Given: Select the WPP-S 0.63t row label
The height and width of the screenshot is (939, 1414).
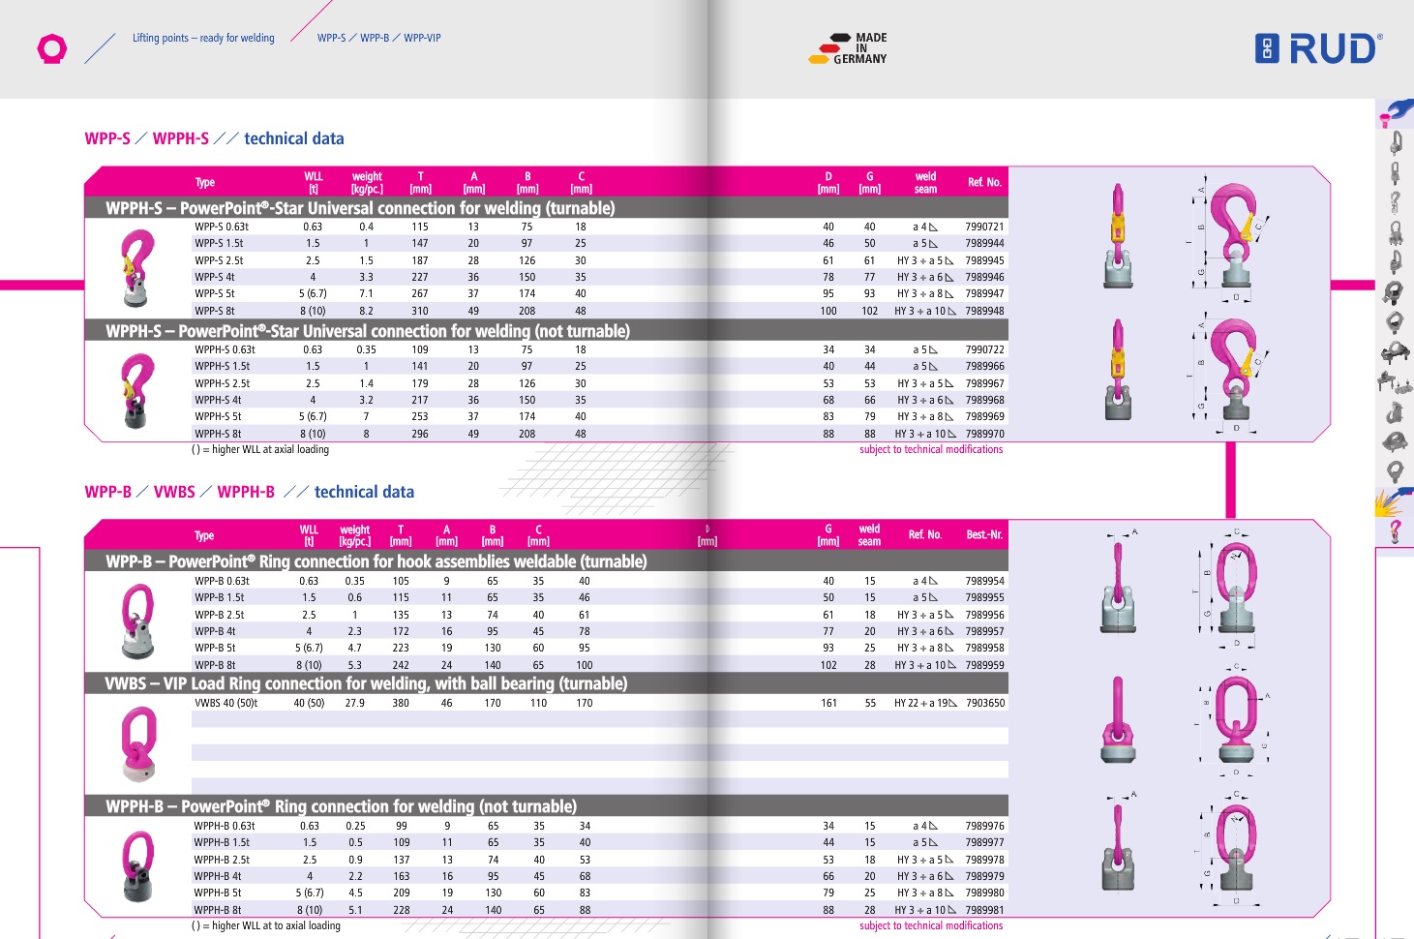Looking at the screenshot, I should [x=222, y=227].
